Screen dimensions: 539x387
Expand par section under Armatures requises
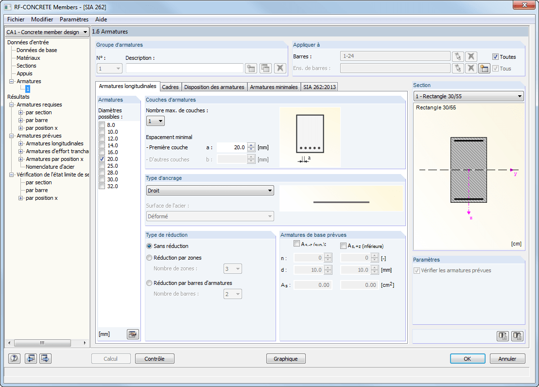[x=20, y=112]
